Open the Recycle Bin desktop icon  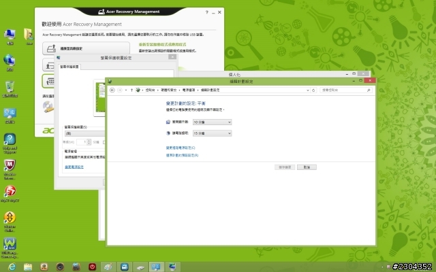tap(10, 89)
